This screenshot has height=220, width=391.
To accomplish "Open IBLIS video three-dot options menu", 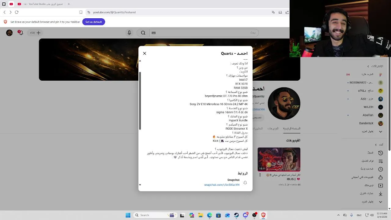I will (x=260, y=175).
